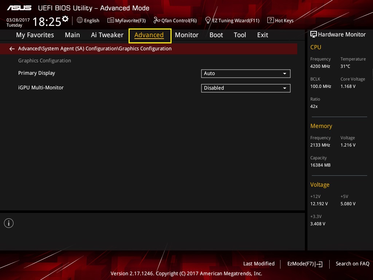This screenshot has width=373, height=280.
Task: Click the memory frequency value 2133 MHz
Action: 320,145
